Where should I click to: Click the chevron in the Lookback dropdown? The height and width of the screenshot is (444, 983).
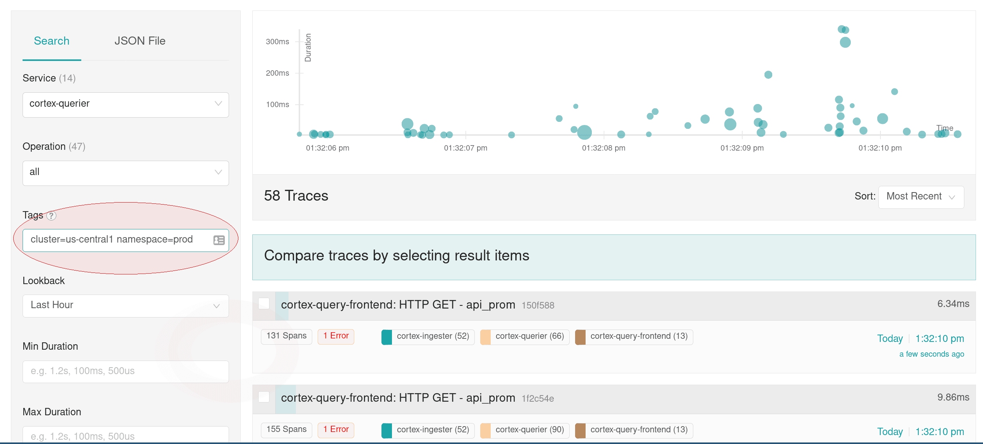(x=217, y=306)
